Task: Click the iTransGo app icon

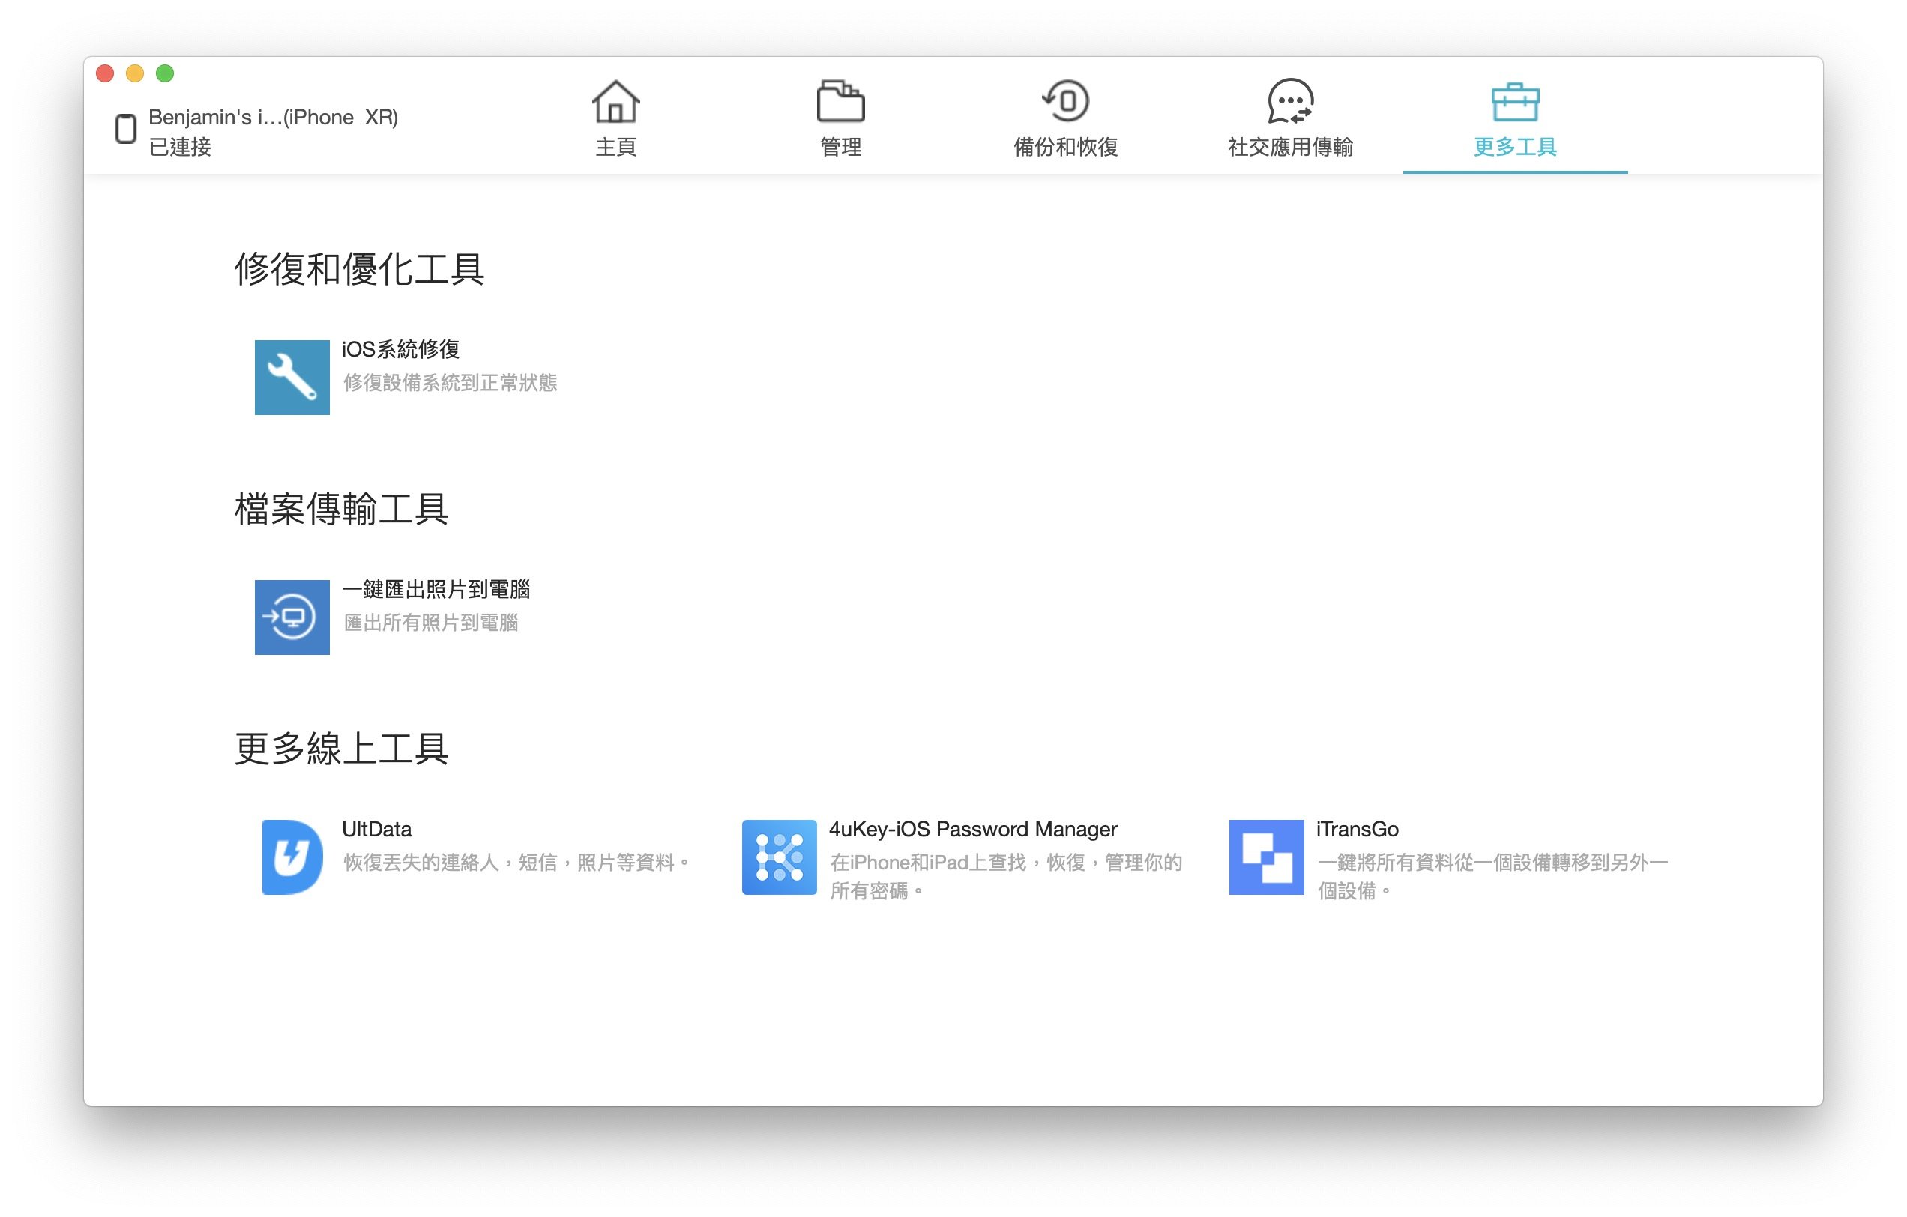Action: (1265, 857)
